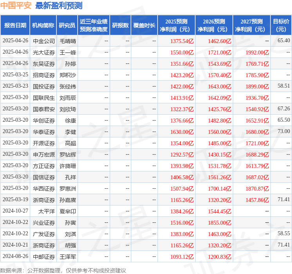Image resolution: width=292 pixels, height=274 pixels.
Task: Select 华泰证券 2025 forecast 1630.00亿
Action: pos(182,132)
